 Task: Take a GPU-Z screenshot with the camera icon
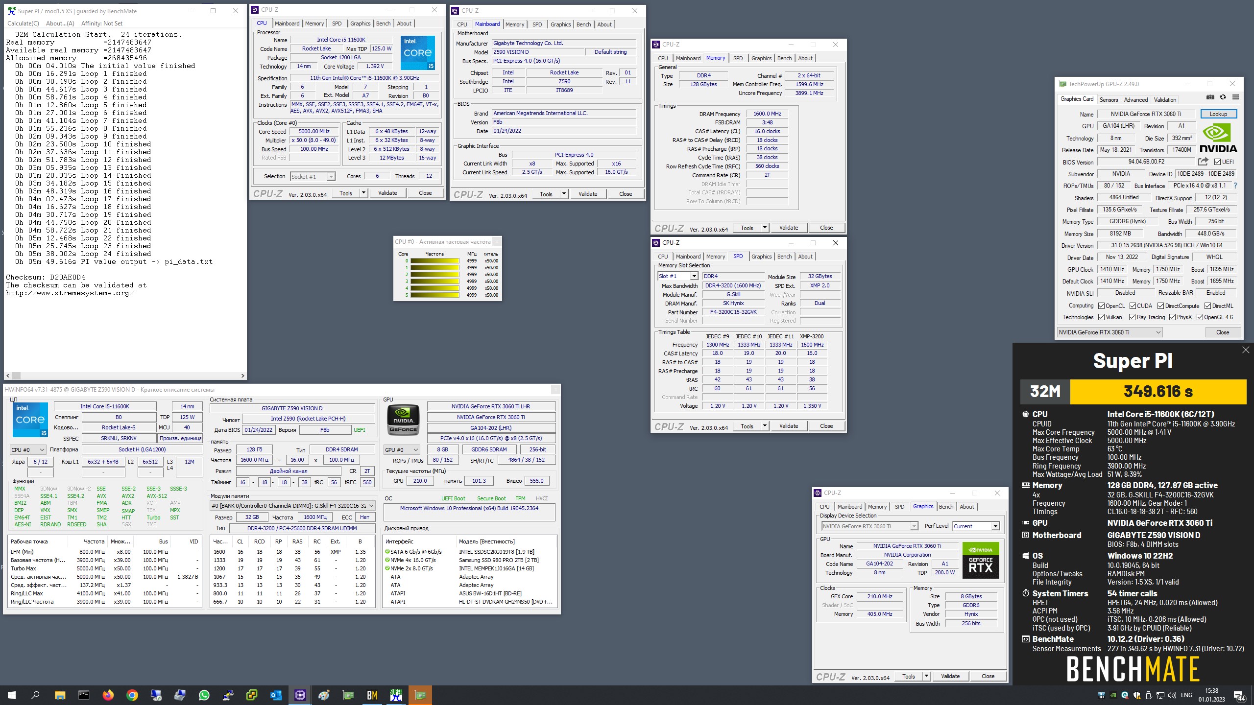pyautogui.click(x=1210, y=97)
